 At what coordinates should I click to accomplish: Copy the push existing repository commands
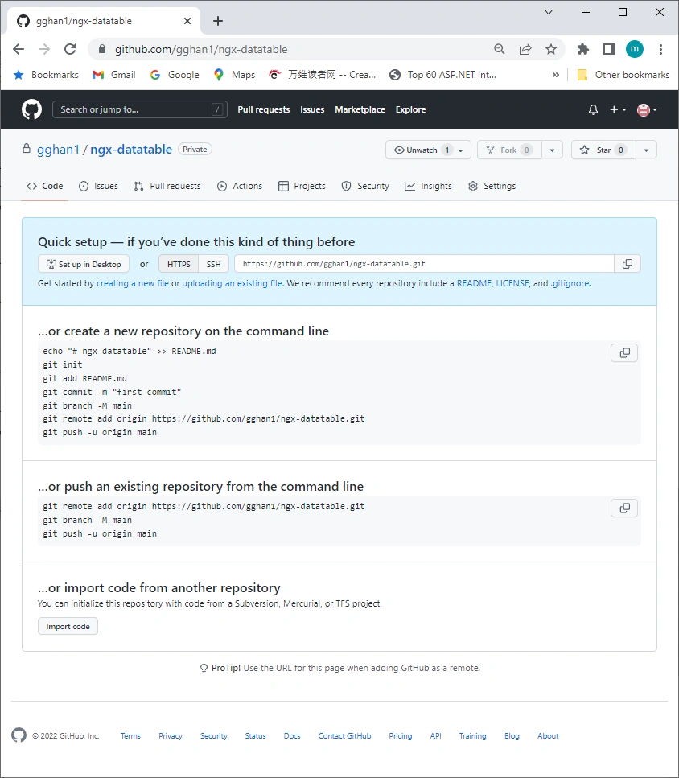(624, 508)
